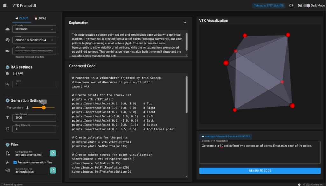Viewport: 326px width, 186px height.
Task: Click the Tokens In/Out usage chip
Action: [x=269, y=6]
